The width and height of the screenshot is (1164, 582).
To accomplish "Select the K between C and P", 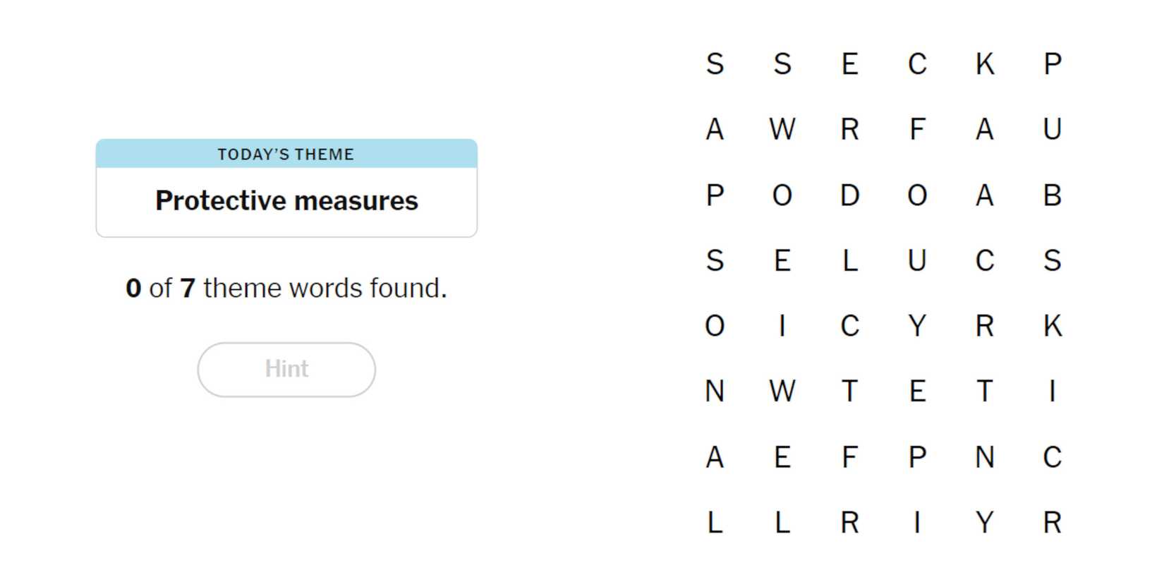I will click(x=985, y=64).
